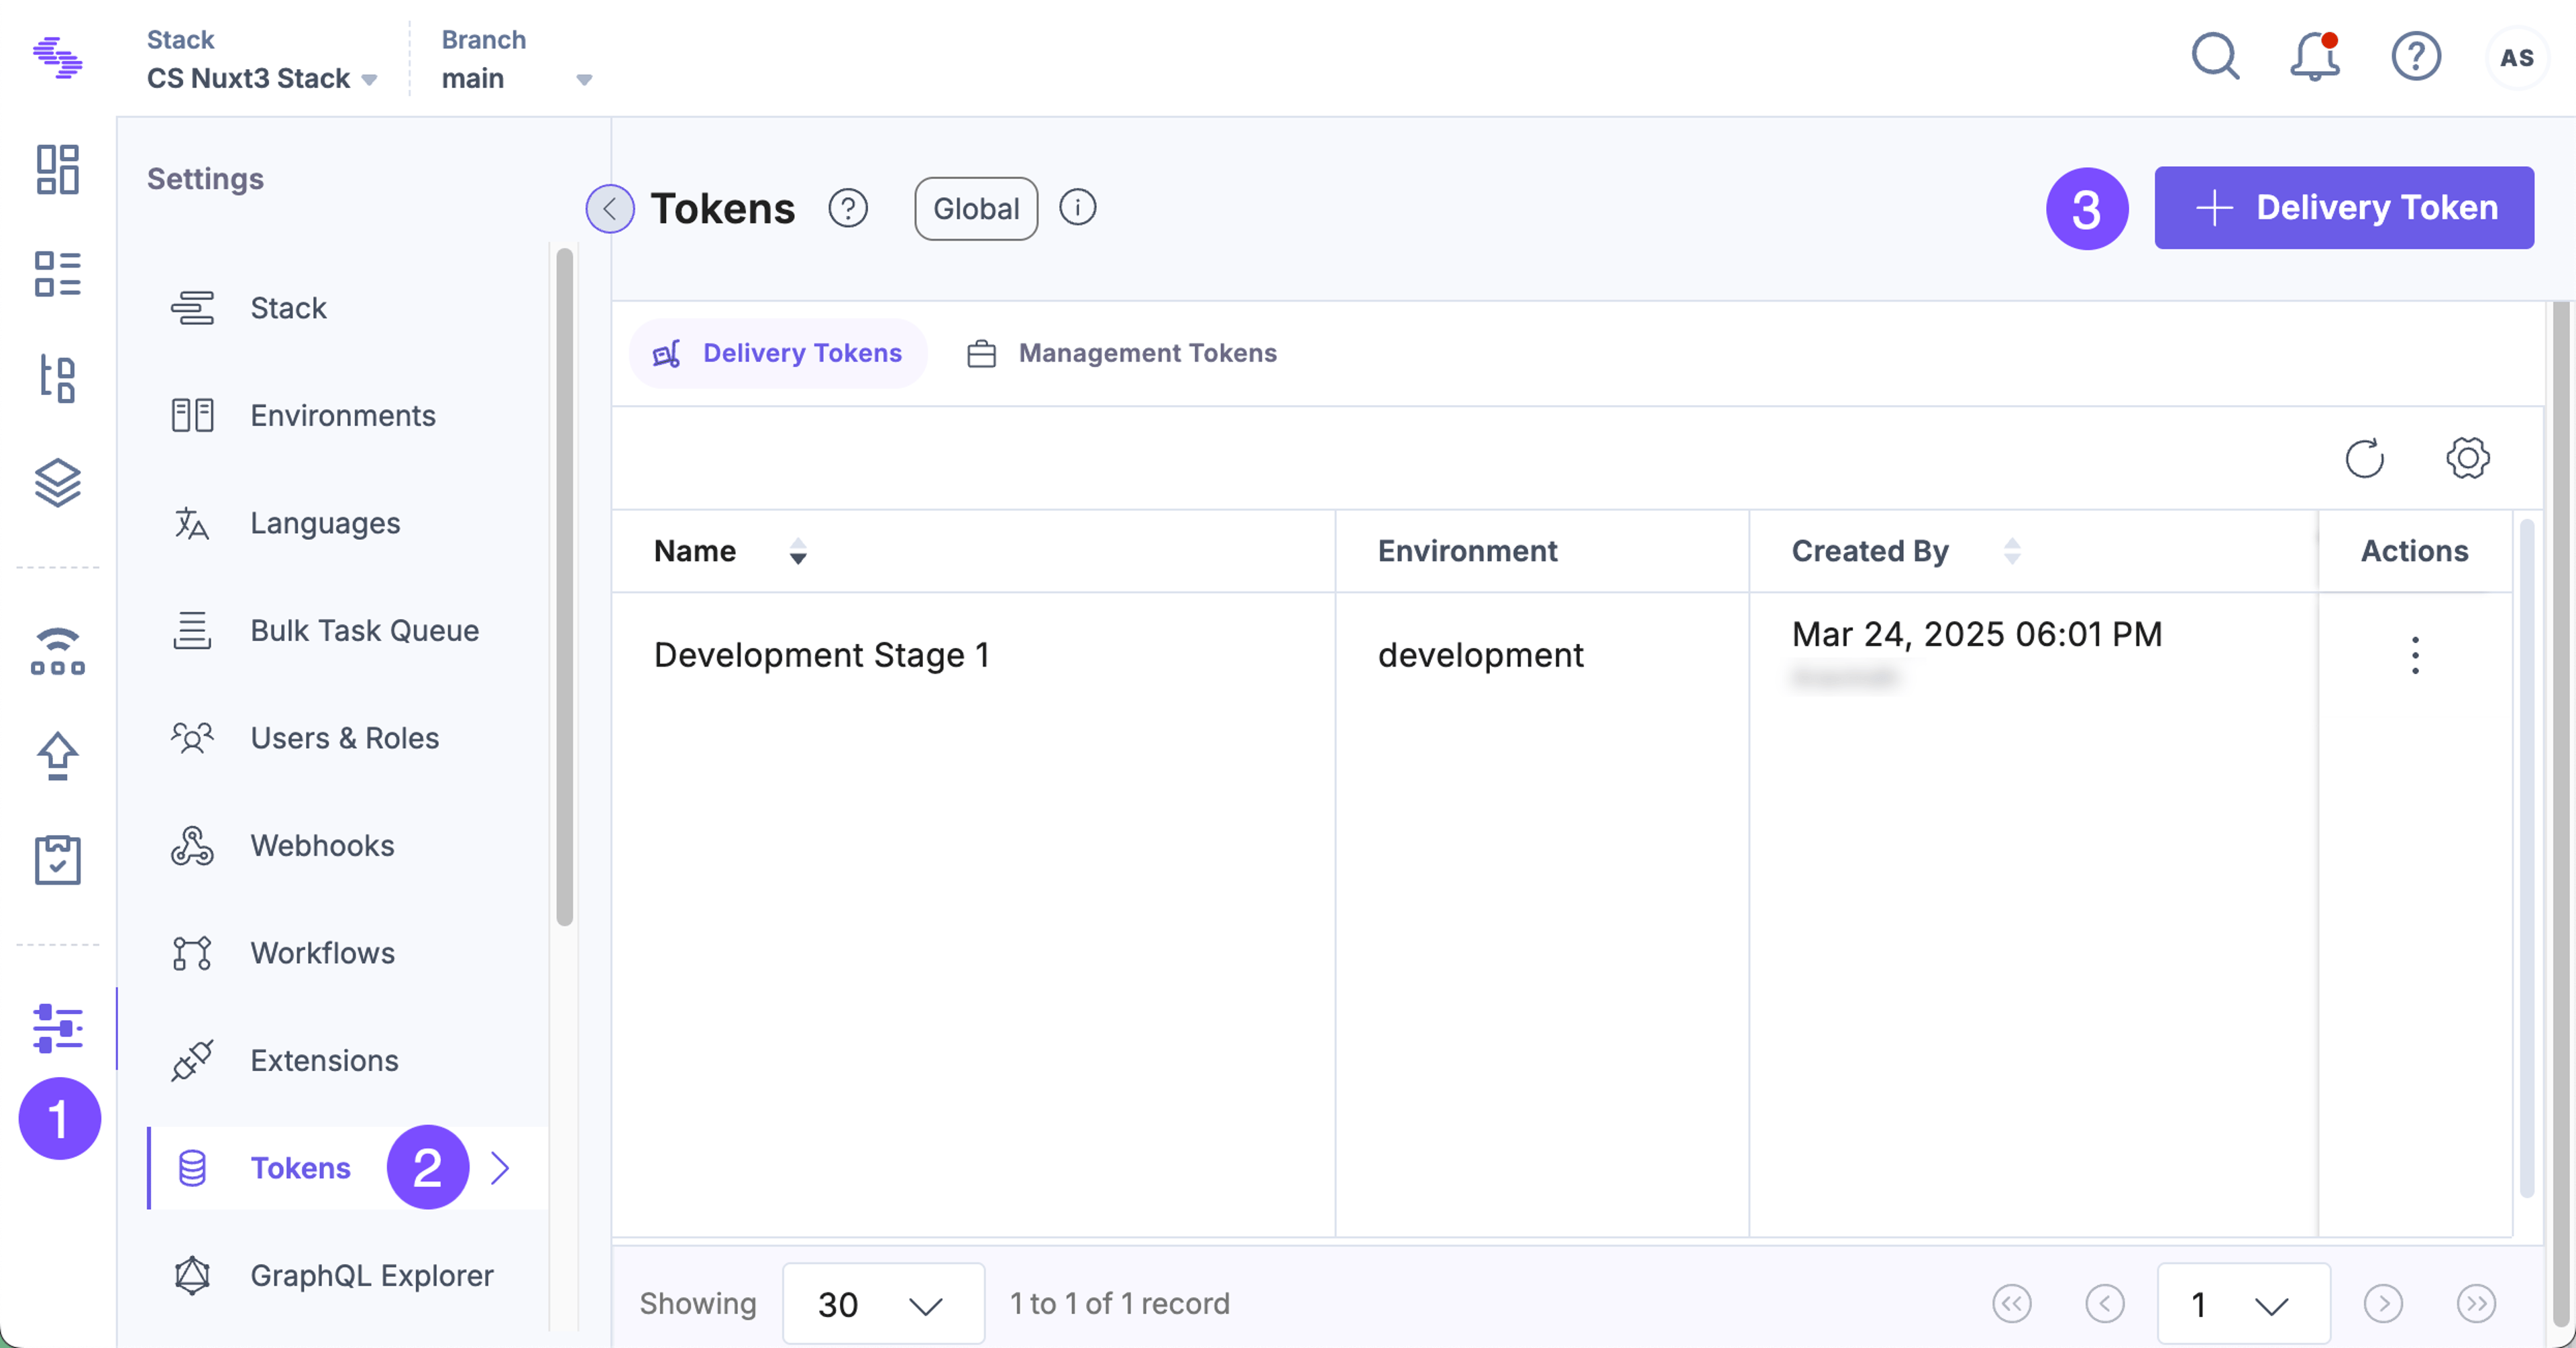Open the notifications bell icon

[2315, 57]
